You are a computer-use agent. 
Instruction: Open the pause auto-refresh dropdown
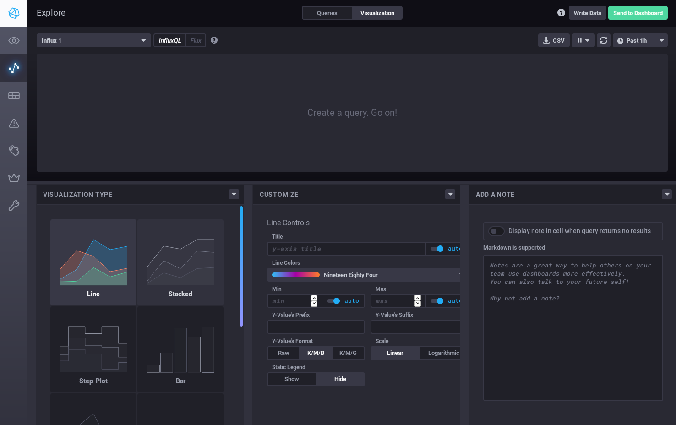pyautogui.click(x=583, y=40)
